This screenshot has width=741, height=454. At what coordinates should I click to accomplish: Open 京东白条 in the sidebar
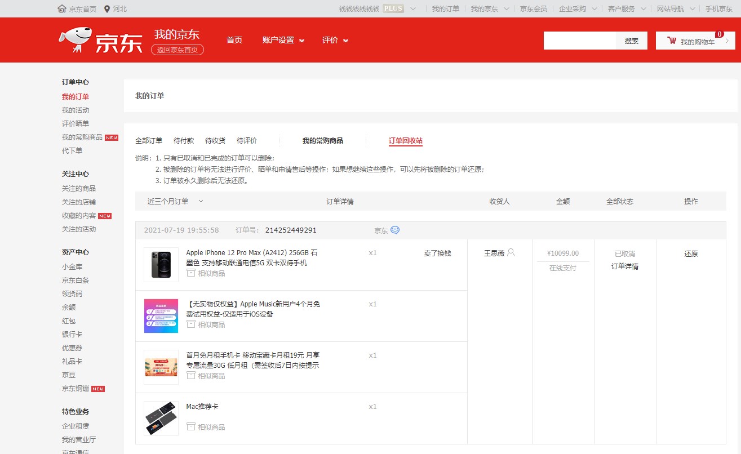pyautogui.click(x=76, y=281)
